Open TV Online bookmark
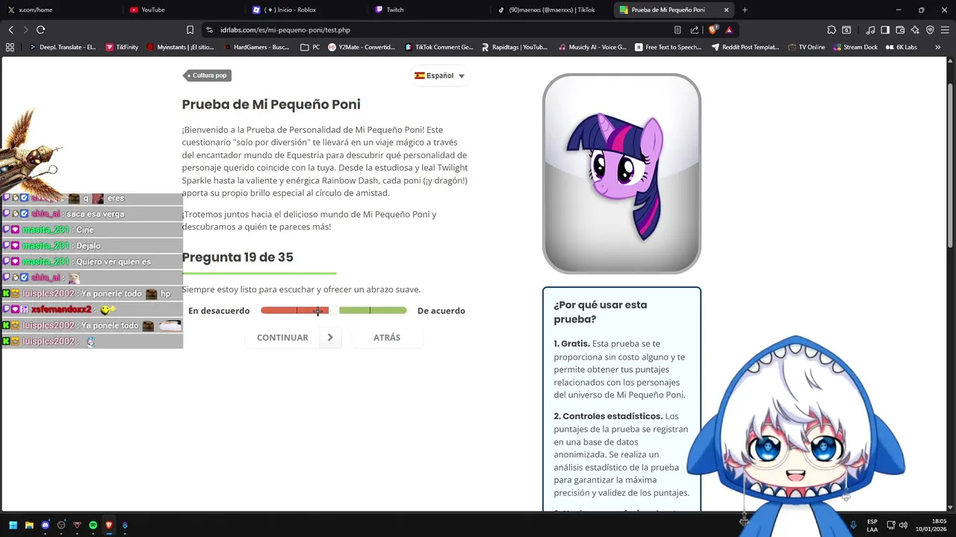The width and height of the screenshot is (956, 537). pyautogui.click(x=807, y=47)
